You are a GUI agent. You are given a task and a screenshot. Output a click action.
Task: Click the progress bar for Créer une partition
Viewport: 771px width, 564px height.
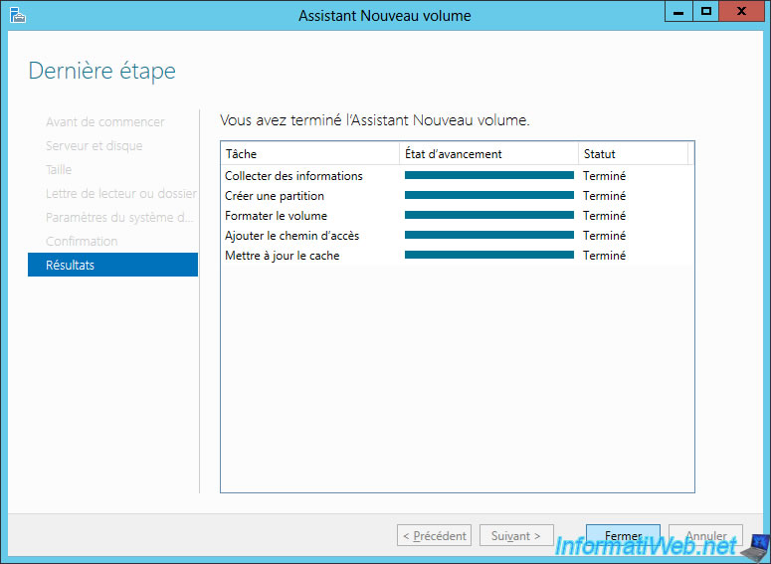488,196
